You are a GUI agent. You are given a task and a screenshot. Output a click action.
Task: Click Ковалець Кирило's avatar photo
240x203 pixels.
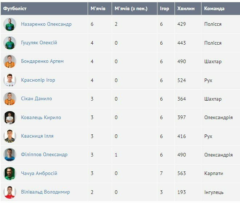click(10, 118)
